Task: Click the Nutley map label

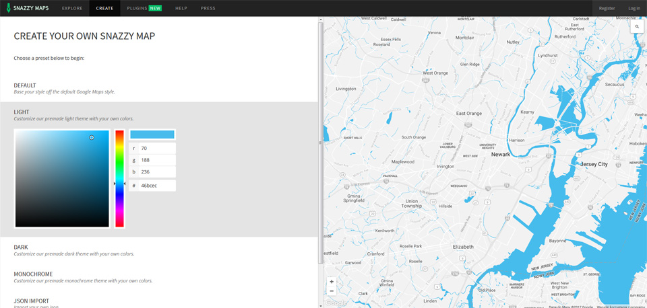Action: [x=513, y=42]
